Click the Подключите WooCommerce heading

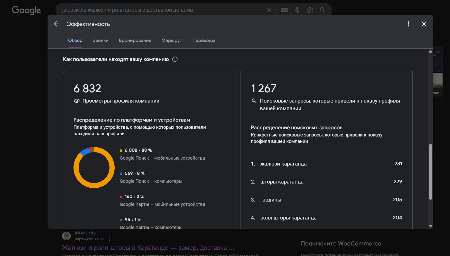pos(341,244)
